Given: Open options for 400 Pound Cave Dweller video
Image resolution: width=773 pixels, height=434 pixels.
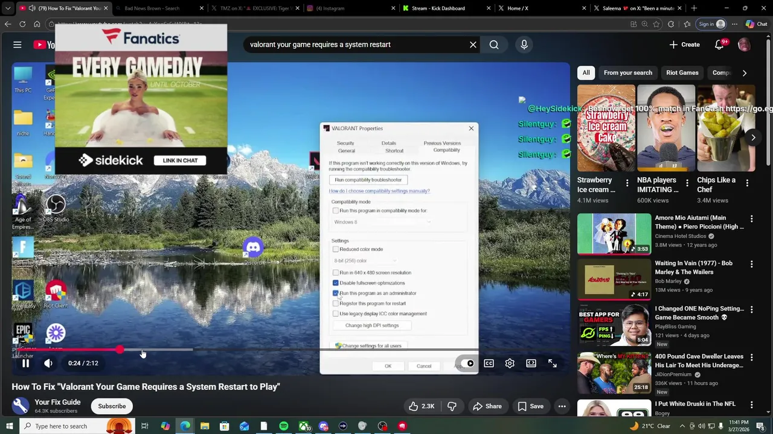Looking at the screenshot, I should tap(751, 357).
